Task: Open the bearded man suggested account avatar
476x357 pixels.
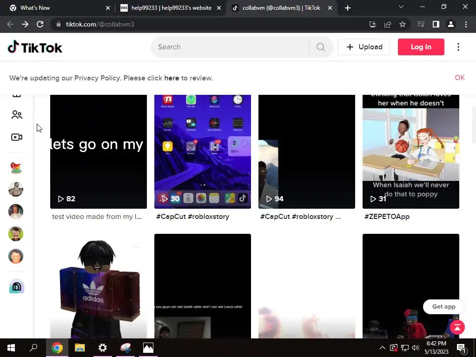Action: (16, 234)
